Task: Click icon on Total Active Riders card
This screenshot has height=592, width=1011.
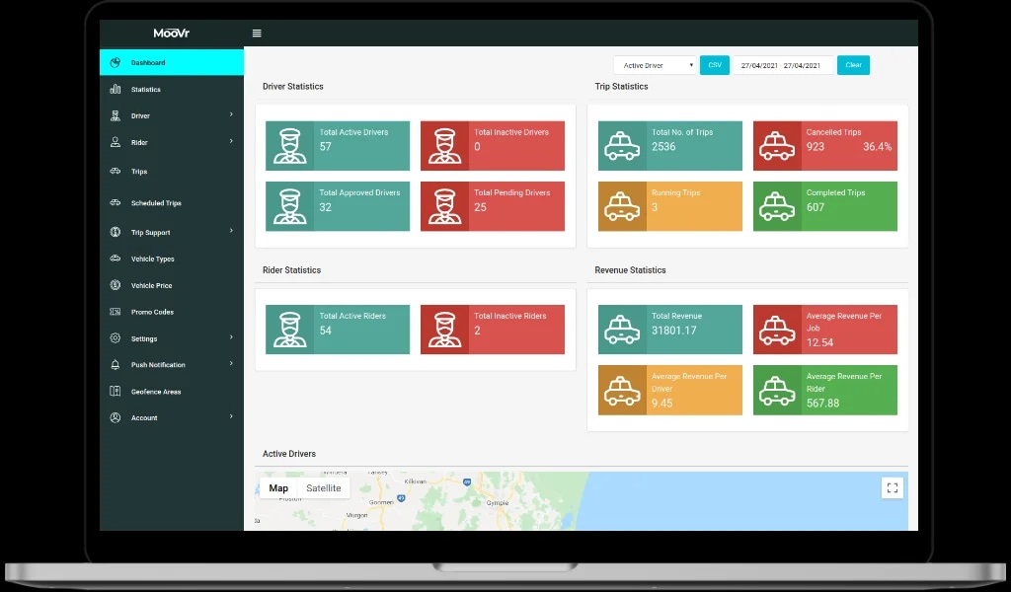Action: pos(290,330)
